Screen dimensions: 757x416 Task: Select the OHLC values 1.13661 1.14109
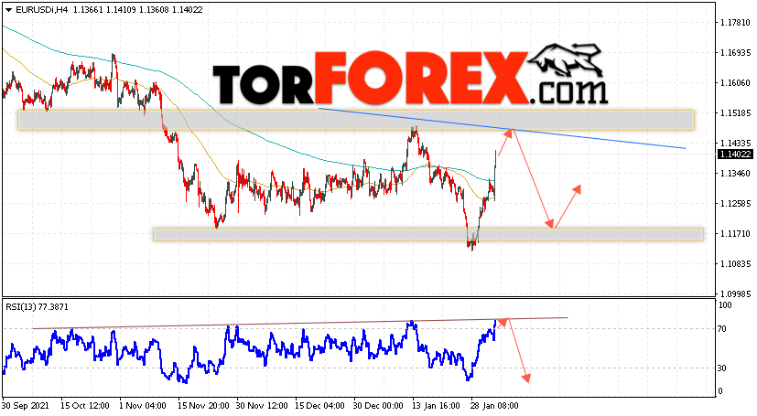103,10
